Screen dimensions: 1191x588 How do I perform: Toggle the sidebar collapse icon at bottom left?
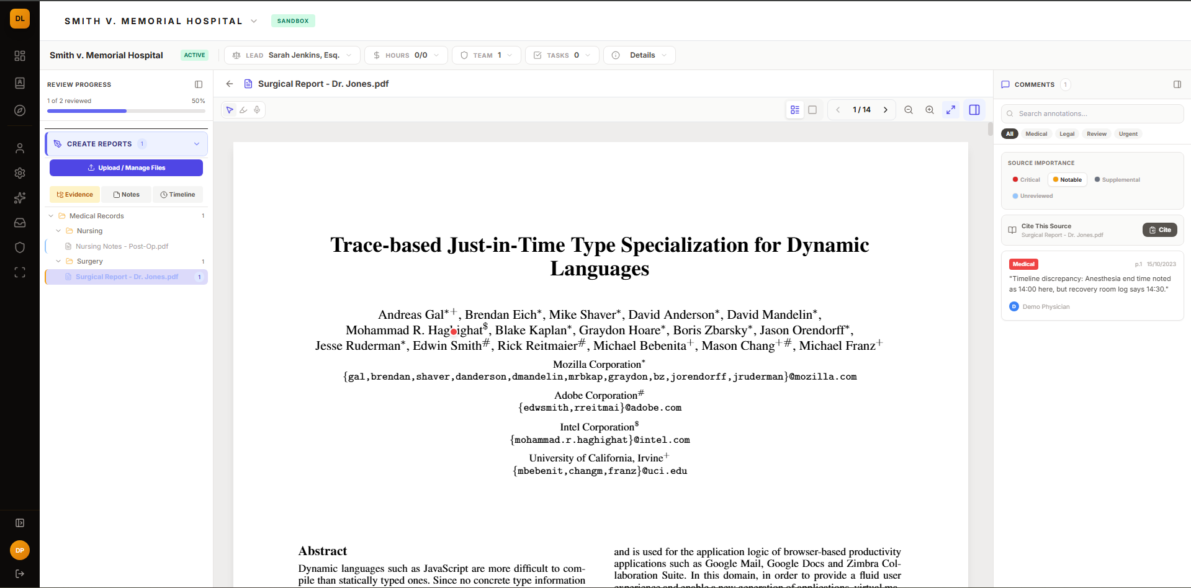20,523
